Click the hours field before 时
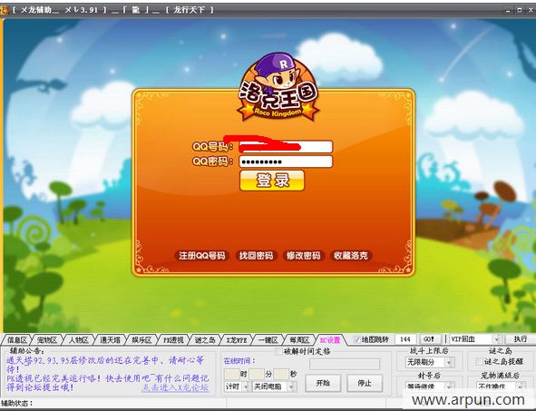 pos(231,374)
